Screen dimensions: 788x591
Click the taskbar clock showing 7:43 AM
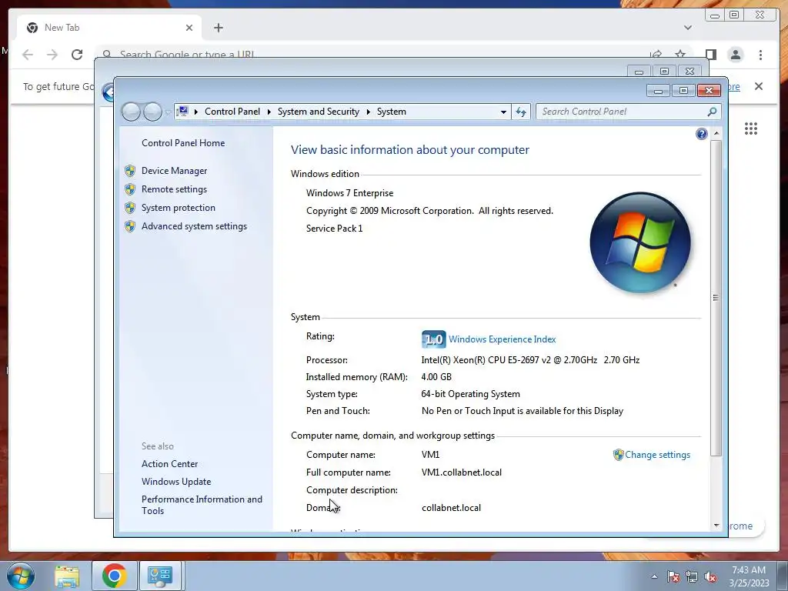point(749,576)
